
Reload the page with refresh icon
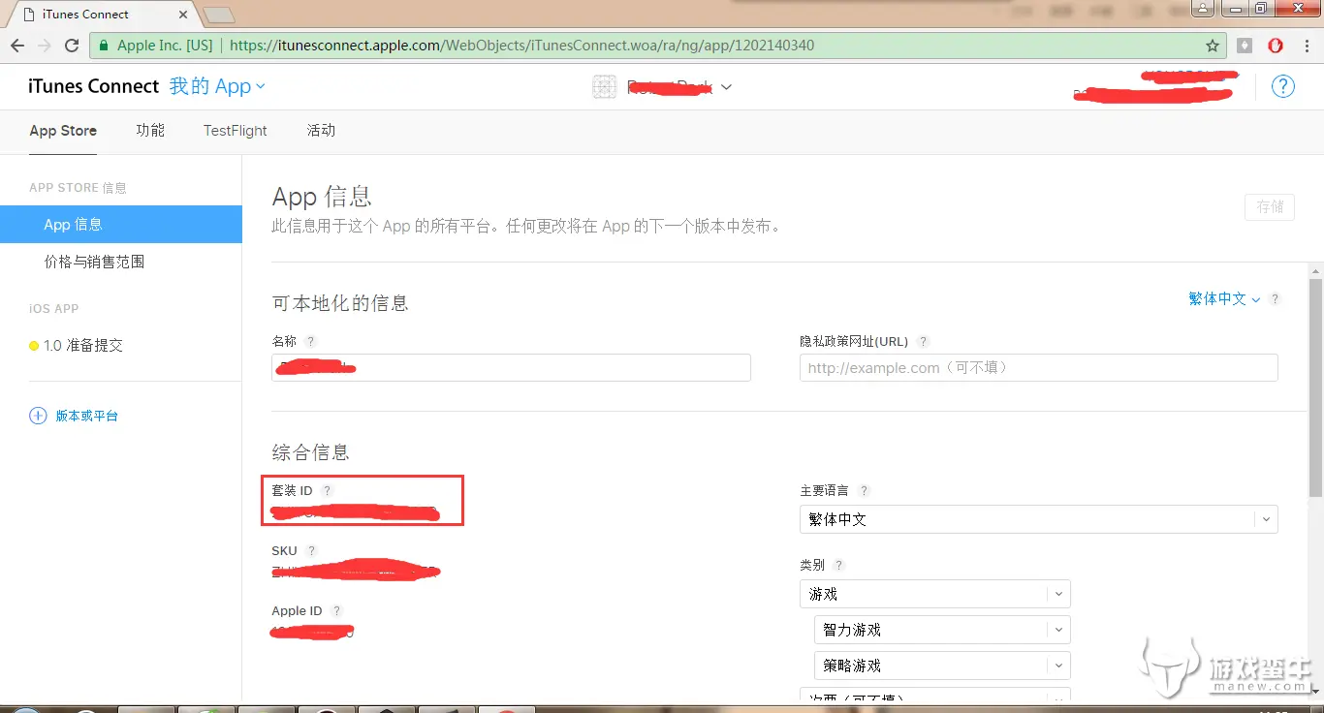pyautogui.click(x=72, y=46)
